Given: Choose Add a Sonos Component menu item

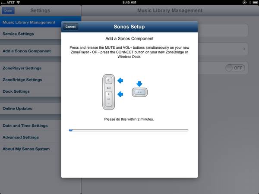Looking at the screenshot, I should click(x=31, y=51).
